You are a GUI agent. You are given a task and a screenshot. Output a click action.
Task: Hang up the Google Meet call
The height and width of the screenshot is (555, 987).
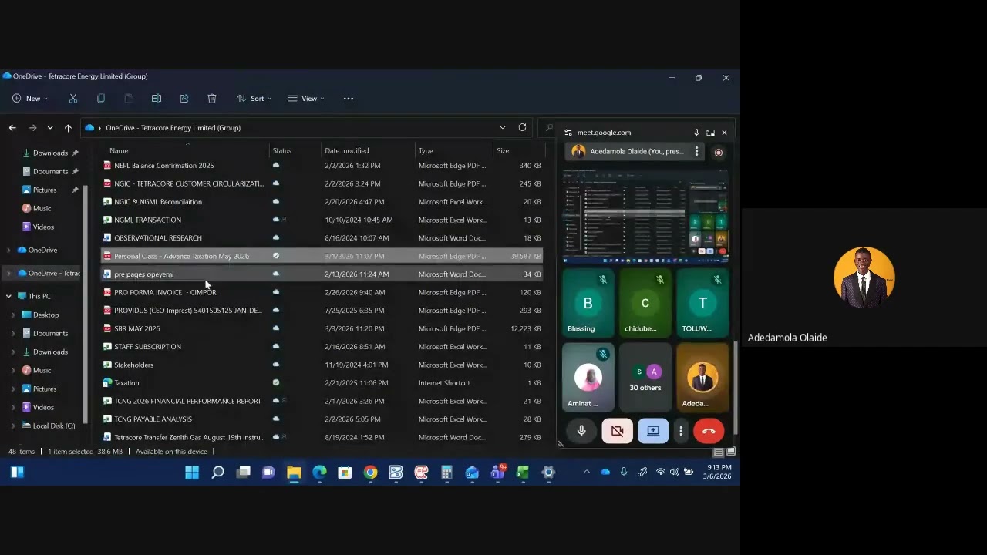click(709, 432)
